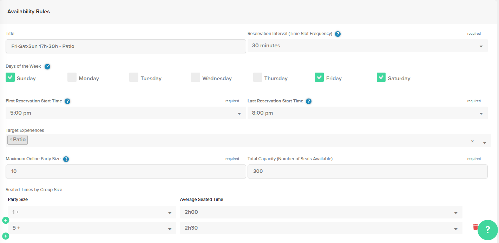The width and height of the screenshot is (499, 243).
Task: Open the floating help button
Action: (488, 230)
